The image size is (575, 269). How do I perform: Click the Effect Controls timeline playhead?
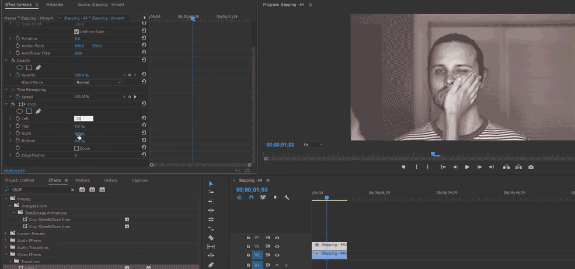pyautogui.click(x=193, y=18)
